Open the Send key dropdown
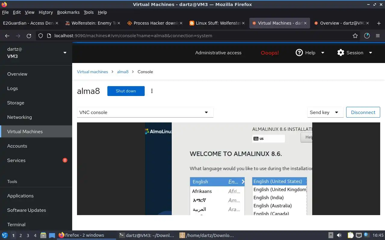 [325, 112]
